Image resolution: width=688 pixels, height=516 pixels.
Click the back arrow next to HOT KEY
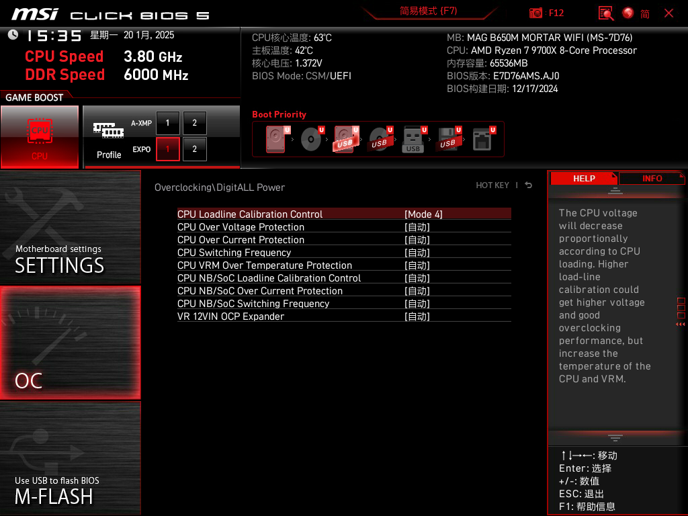coord(529,185)
